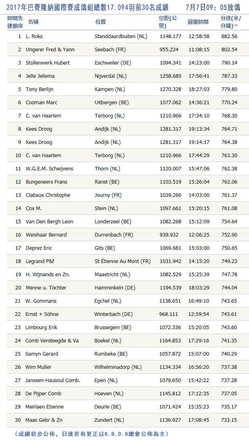Click the distance 1194.539 for Menne u. Töchter
249x441 pixels.
170,287
